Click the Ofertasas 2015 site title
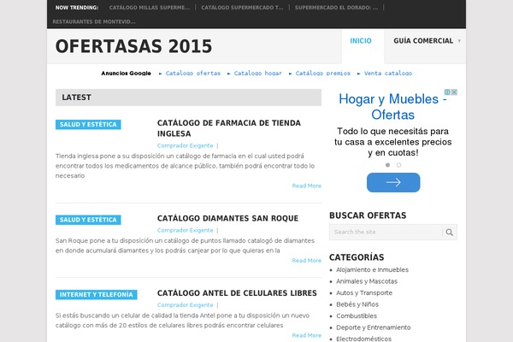The height and width of the screenshot is (342, 513). pos(134,46)
